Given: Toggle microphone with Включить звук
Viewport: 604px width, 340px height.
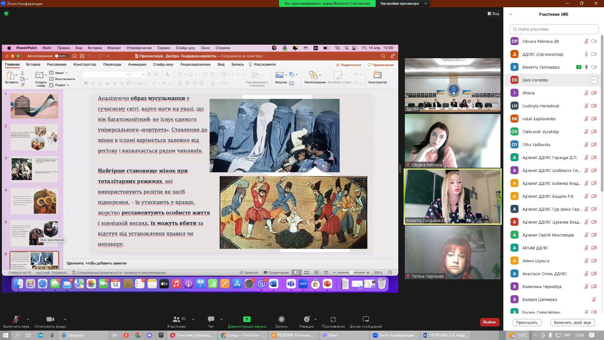Looking at the screenshot, I should click(16, 320).
